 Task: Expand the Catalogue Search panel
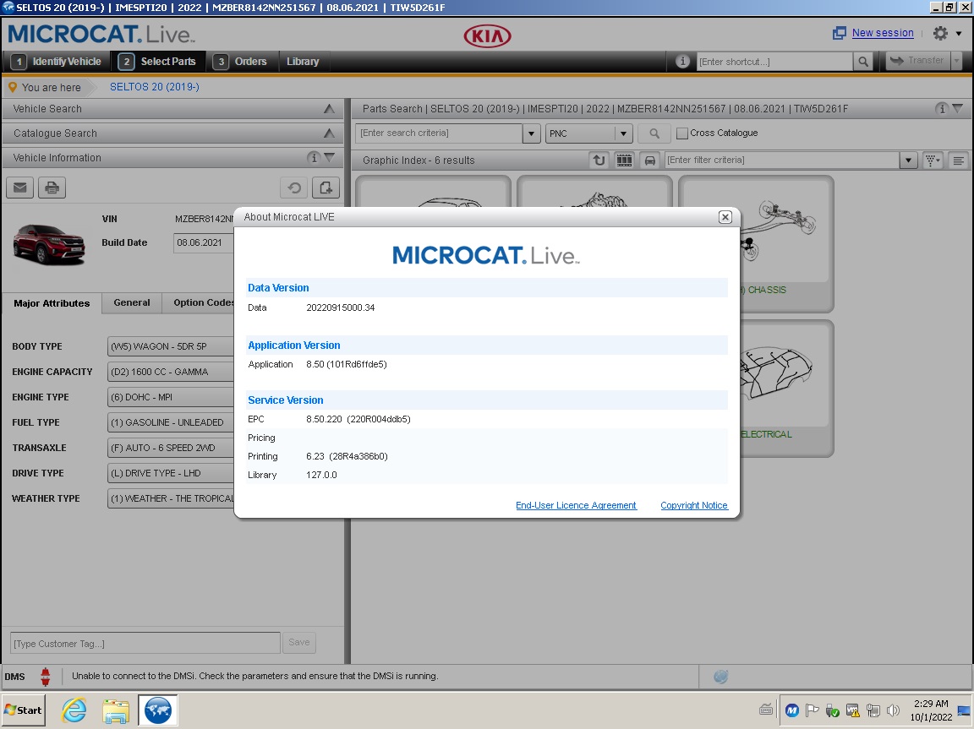click(x=329, y=133)
